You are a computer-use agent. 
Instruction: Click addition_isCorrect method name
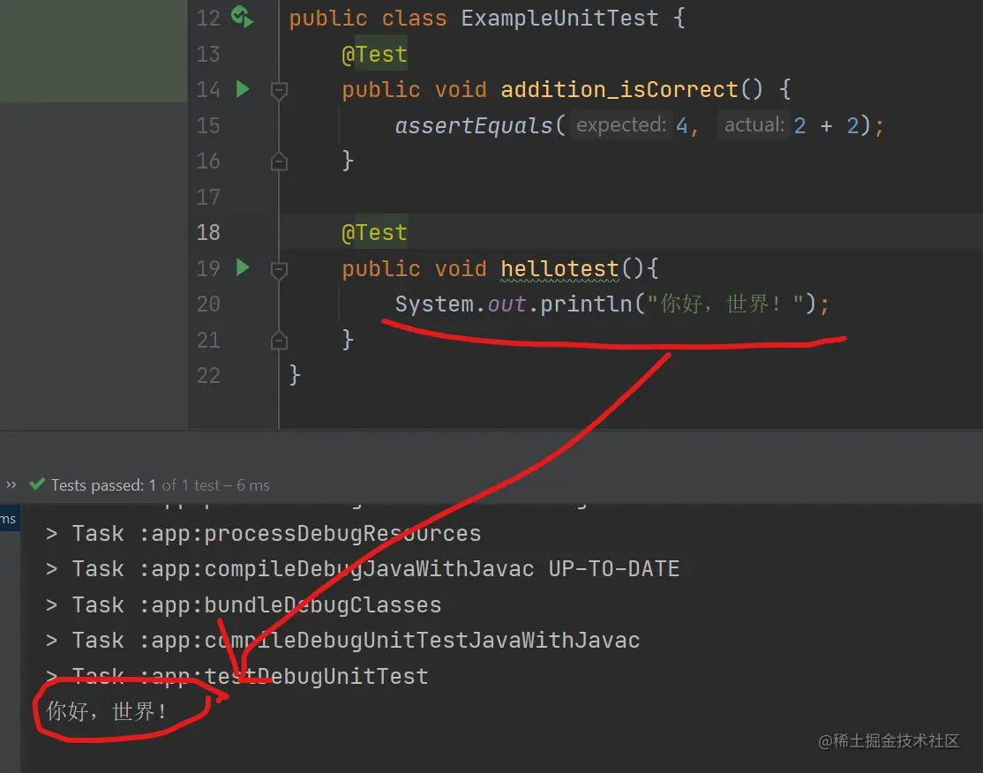619,90
